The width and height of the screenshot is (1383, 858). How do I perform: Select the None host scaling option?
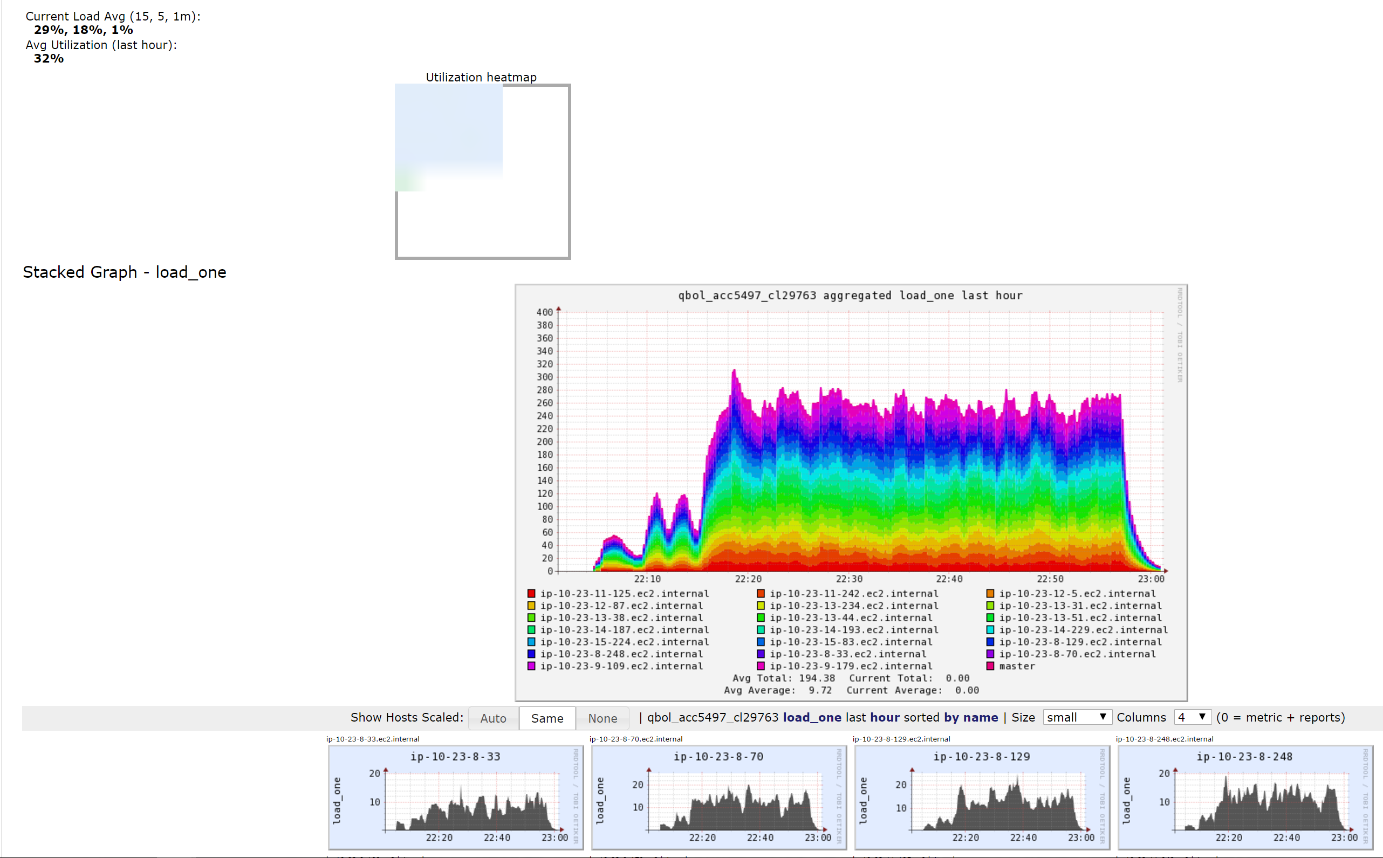click(x=602, y=718)
